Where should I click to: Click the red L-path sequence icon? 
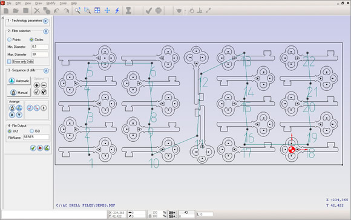[37, 108]
